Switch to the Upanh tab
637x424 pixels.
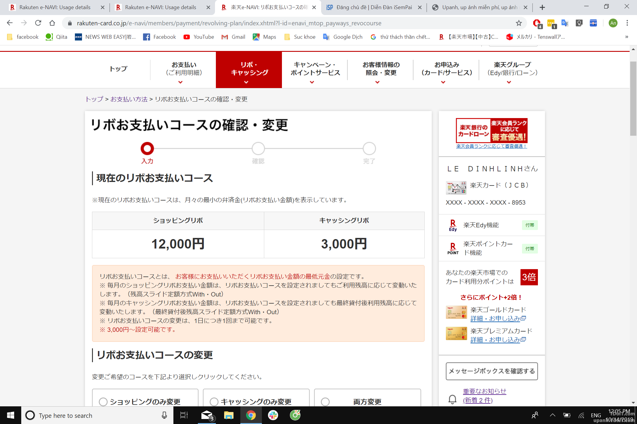(480, 7)
